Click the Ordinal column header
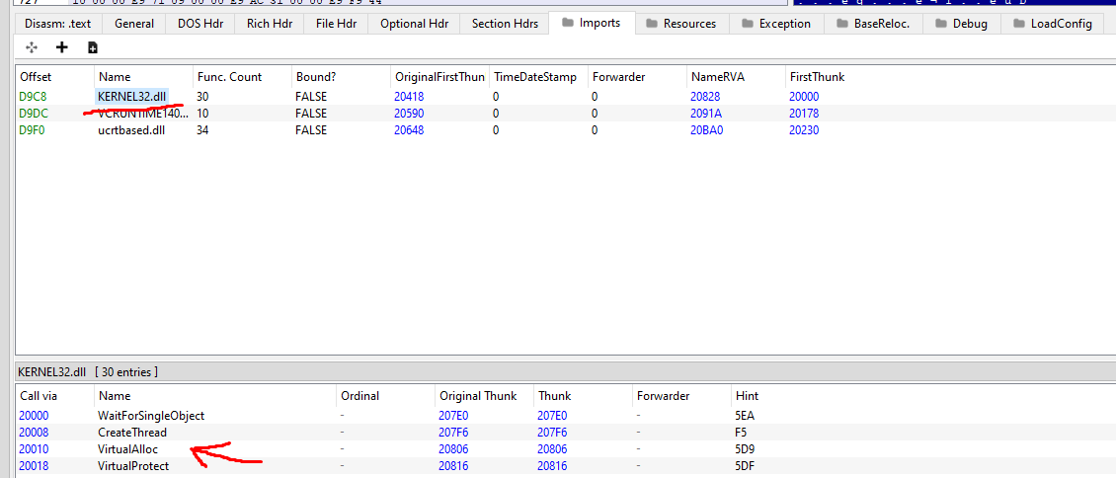The height and width of the screenshot is (478, 1116). 385,396
